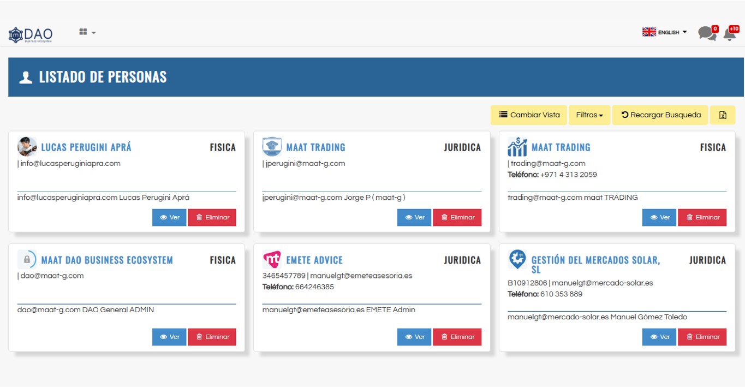This screenshot has height=387, width=745.
Task: Open the English language selector
Action: [x=664, y=33]
